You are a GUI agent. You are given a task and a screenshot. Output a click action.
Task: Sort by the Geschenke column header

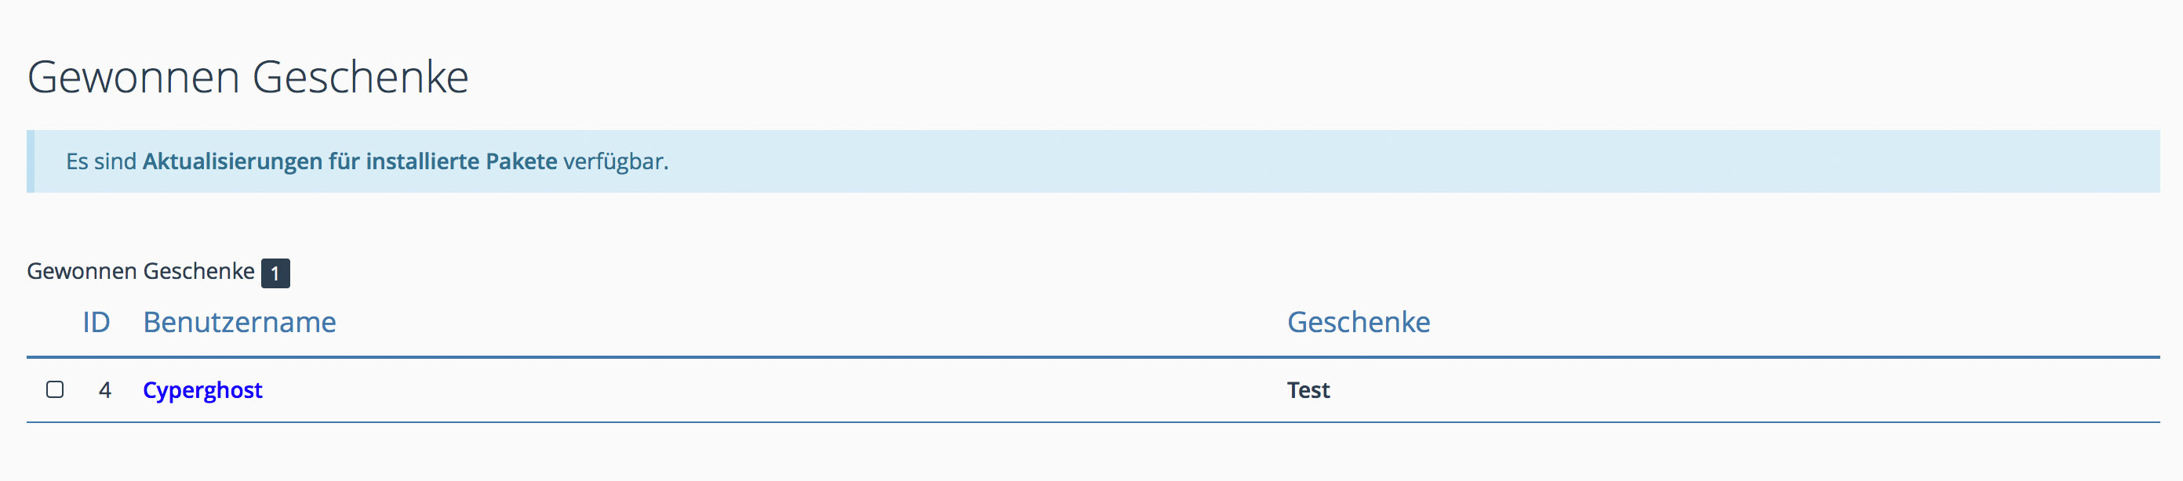[x=1358, y=323]
